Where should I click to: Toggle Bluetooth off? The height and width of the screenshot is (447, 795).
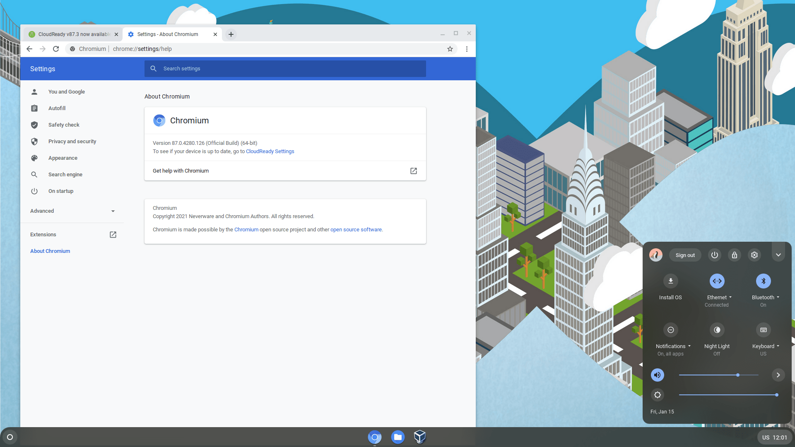pyautogui.click(x=764, y=281)
